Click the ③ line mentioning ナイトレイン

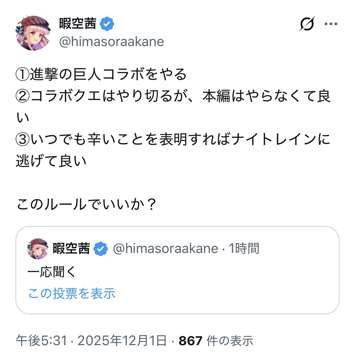[173, 139]
